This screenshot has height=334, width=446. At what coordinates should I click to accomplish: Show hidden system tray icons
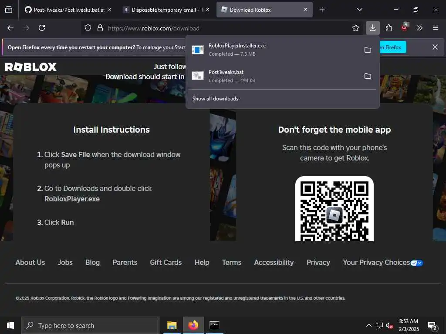tap(368, 325)
